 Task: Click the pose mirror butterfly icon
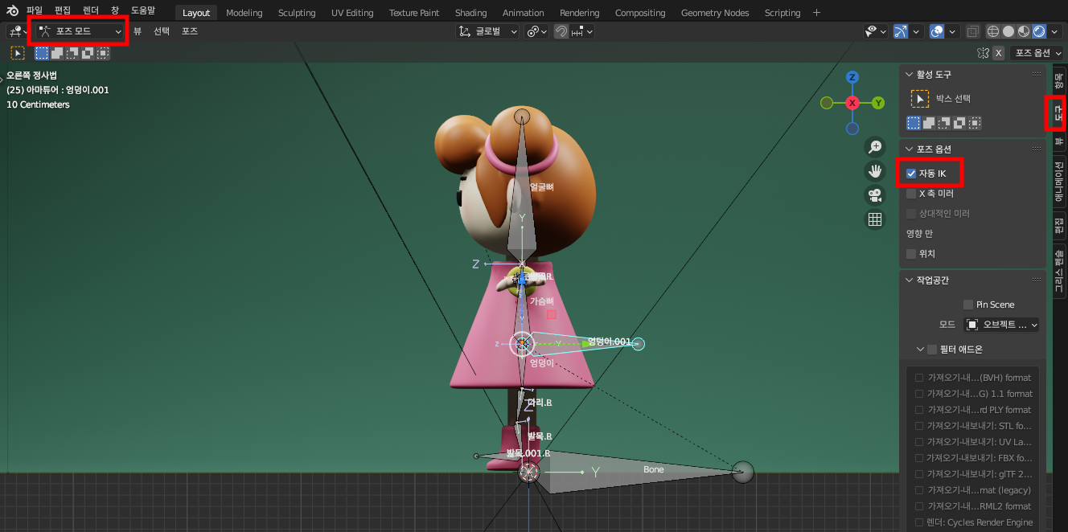(x=982, y=53)
